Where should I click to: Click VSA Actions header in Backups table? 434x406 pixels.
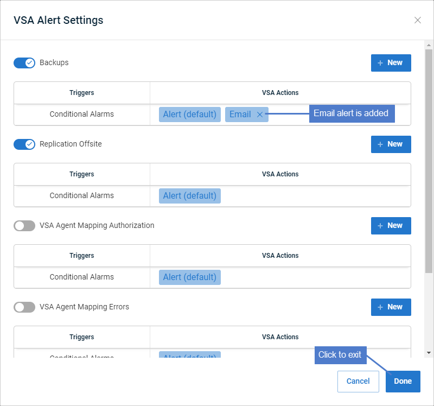tap(280, 93)
